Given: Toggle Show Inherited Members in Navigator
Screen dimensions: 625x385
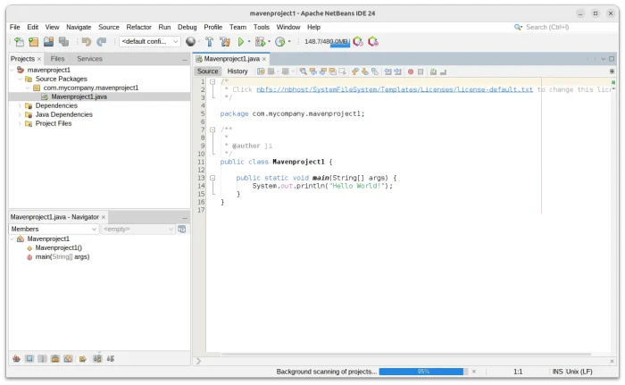Looking at the screenshot, I should pos(16,359).
